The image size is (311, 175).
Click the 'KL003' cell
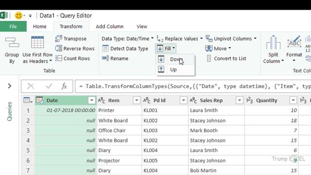click(165, 131)
